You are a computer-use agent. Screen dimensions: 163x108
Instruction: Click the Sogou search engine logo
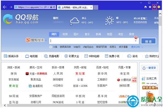click(35, 40)
